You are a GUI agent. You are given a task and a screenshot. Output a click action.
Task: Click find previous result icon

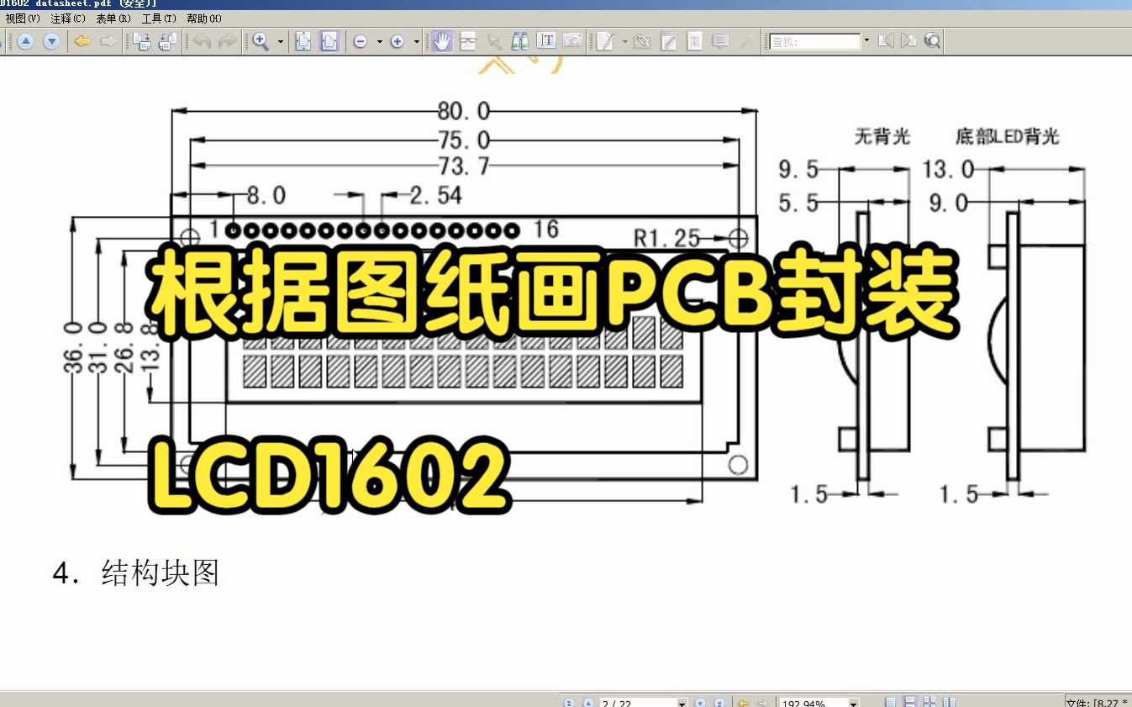(x=886, y=40)
